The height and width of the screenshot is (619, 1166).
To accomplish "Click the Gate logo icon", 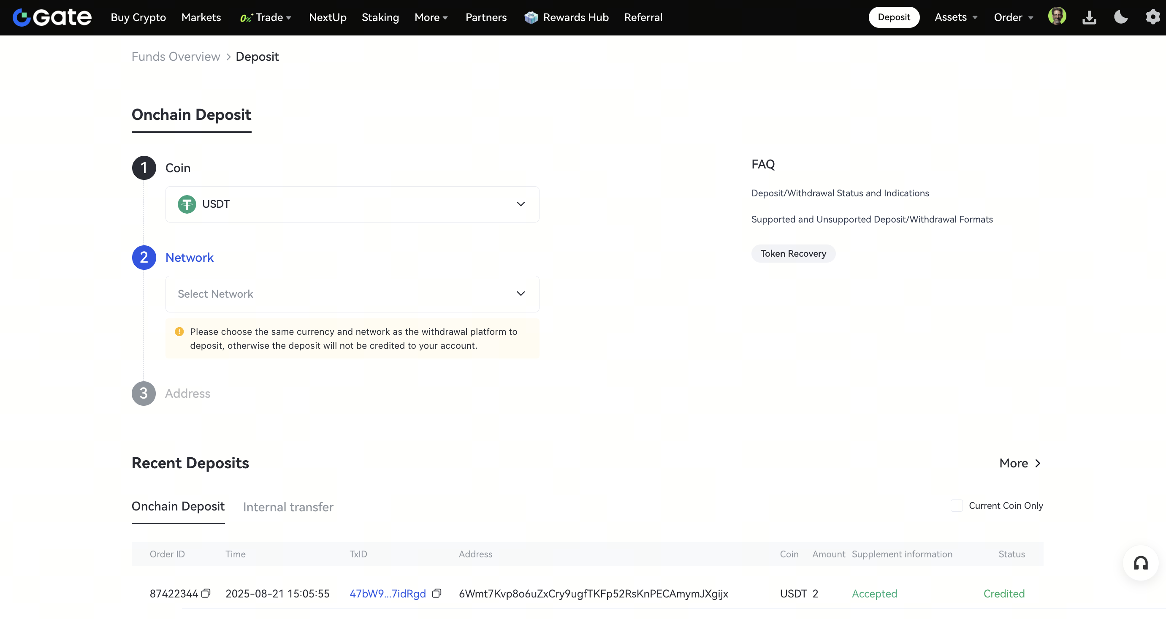I will click(x=21, y=17).
